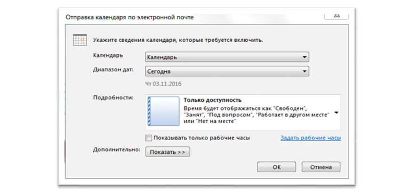Expand the Подробности options arrow

tap(337, 113)
